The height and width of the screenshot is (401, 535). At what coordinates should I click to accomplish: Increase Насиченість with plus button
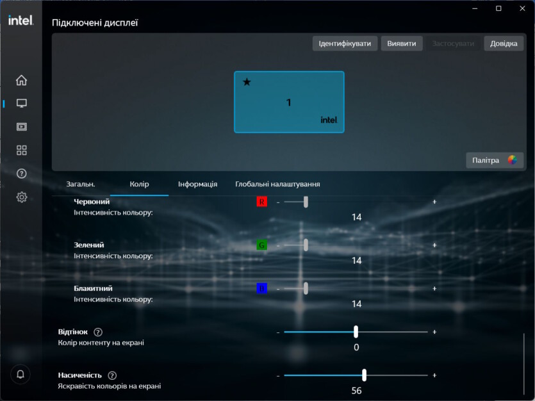pyautogui.click(x=434, y=375)
